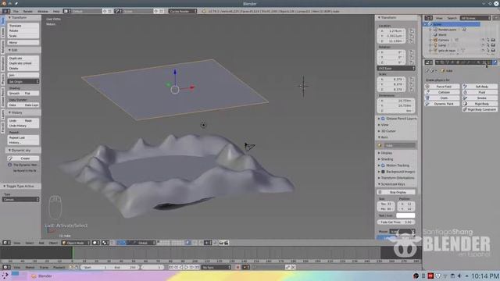This screenshot has height=281, width=500.
Task: Toggle Lamp selectability cursor icon
Action: point(487,45)
